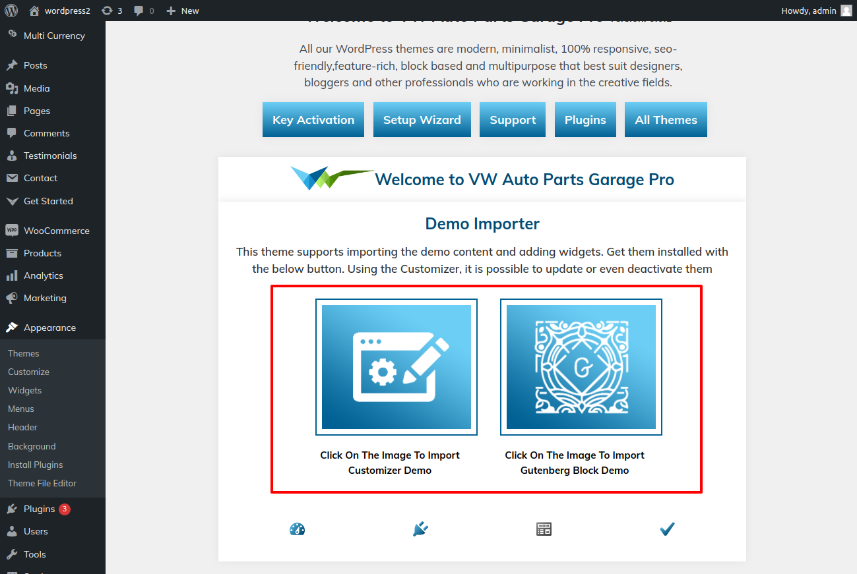Image resolution: width=857 pixels, height=574 pixels.
Task: Import the Customizer Demo via its image
Action: pos(396,366)
